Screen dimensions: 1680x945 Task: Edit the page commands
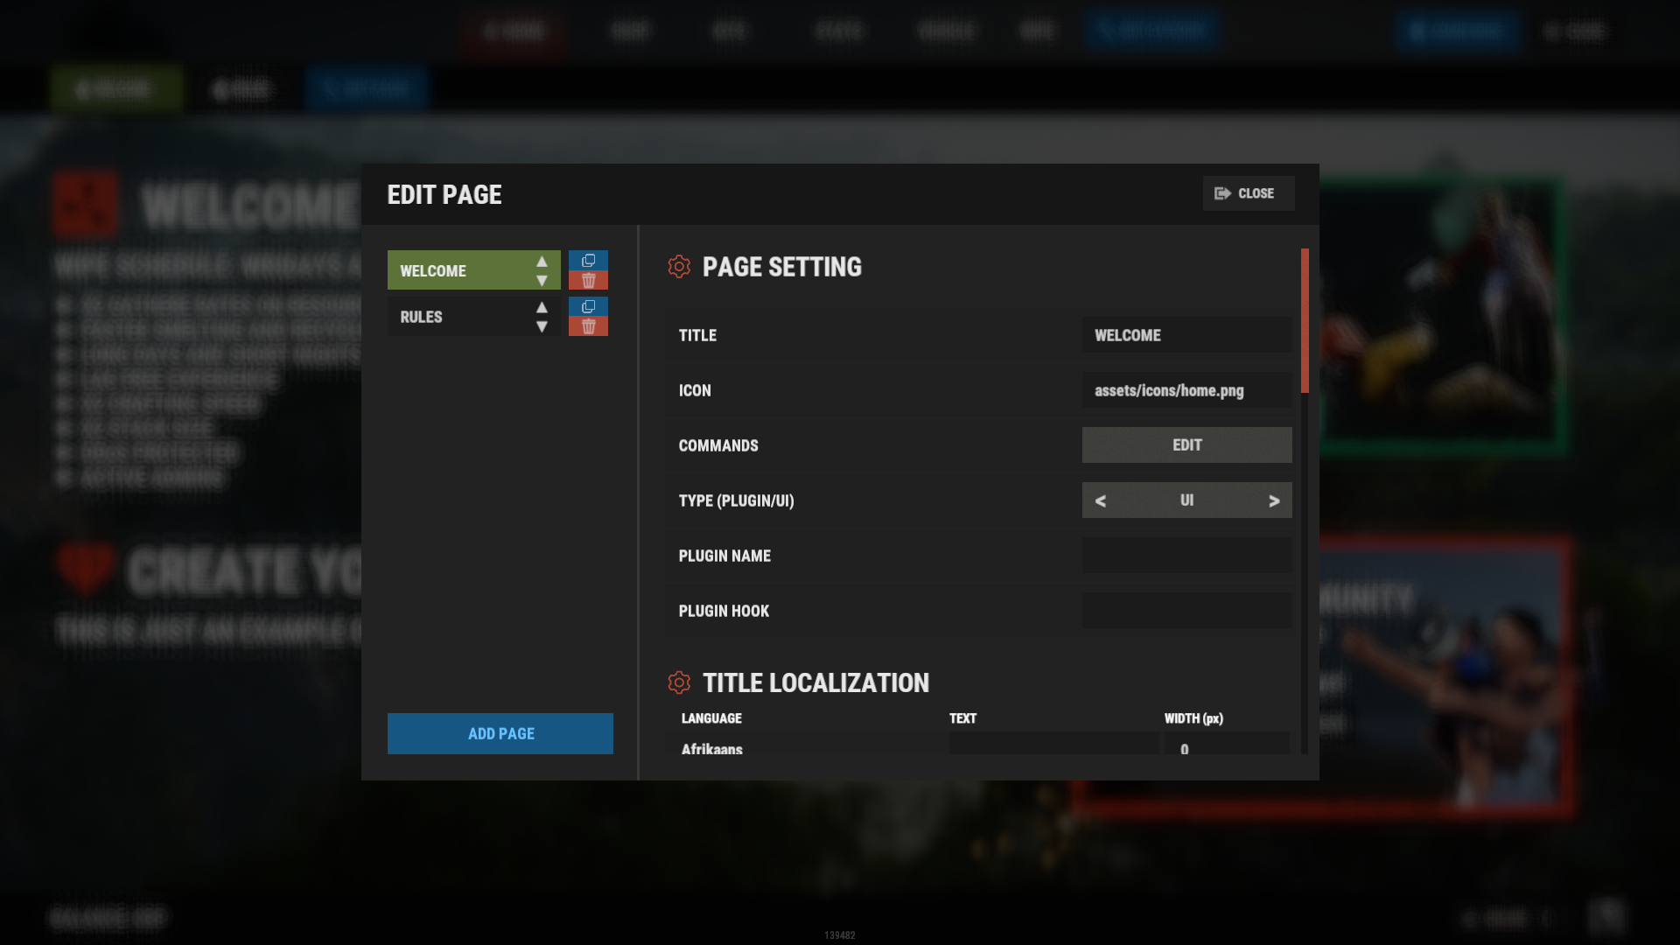coord(1186,444)
